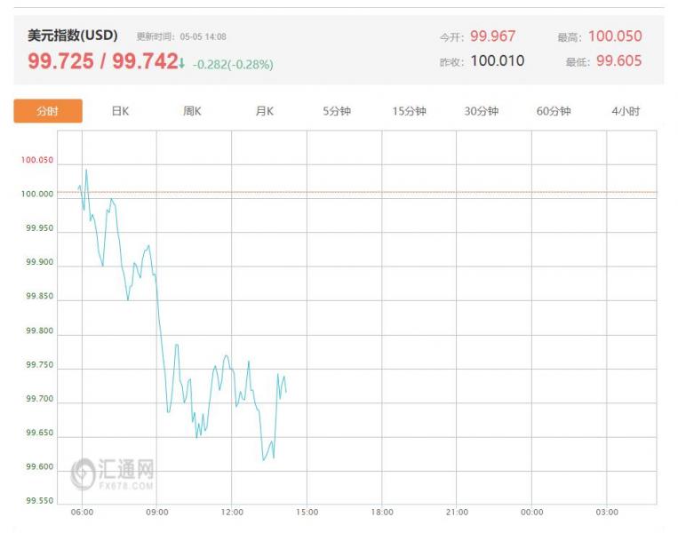This screenshot has height=533, width=678.
Task: Click the 09:00 time axis marker
Action: 157,513
